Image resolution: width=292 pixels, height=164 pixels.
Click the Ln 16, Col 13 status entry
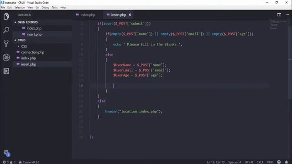point(216,162)
